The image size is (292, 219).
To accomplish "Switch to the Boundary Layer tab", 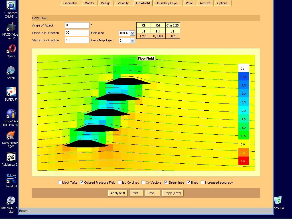I will 167,3.
